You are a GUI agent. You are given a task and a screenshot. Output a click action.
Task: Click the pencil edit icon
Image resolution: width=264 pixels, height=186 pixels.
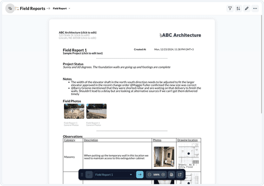coord(246,8)
